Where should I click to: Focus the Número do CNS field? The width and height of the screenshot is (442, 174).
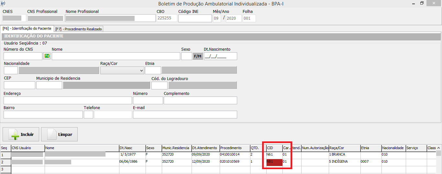[x=23, y=56]
